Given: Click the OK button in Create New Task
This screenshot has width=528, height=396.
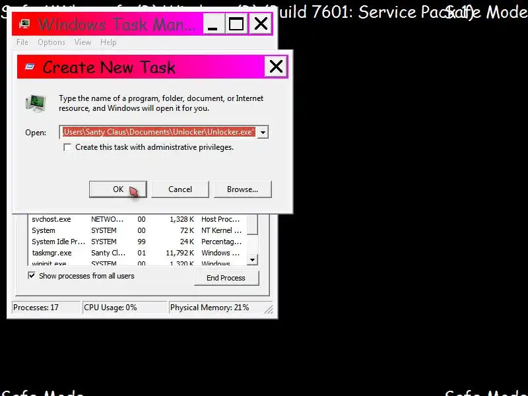Looking at the screenshot, I should click(118, 189).
